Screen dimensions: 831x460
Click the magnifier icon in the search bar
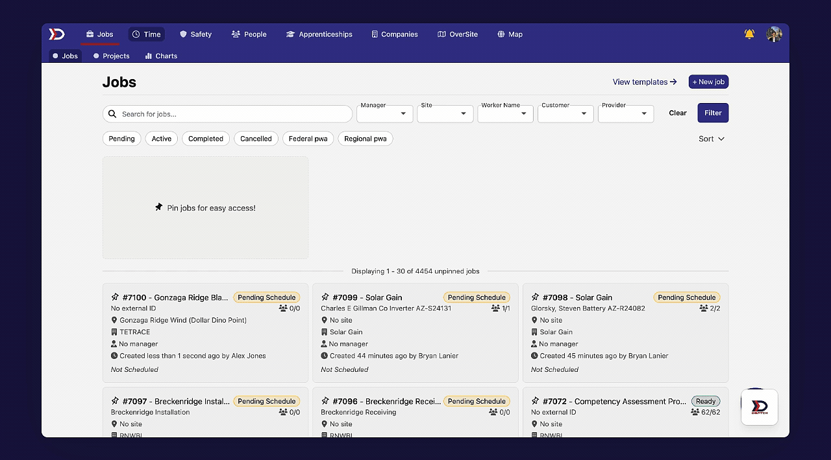coord(112,114)
